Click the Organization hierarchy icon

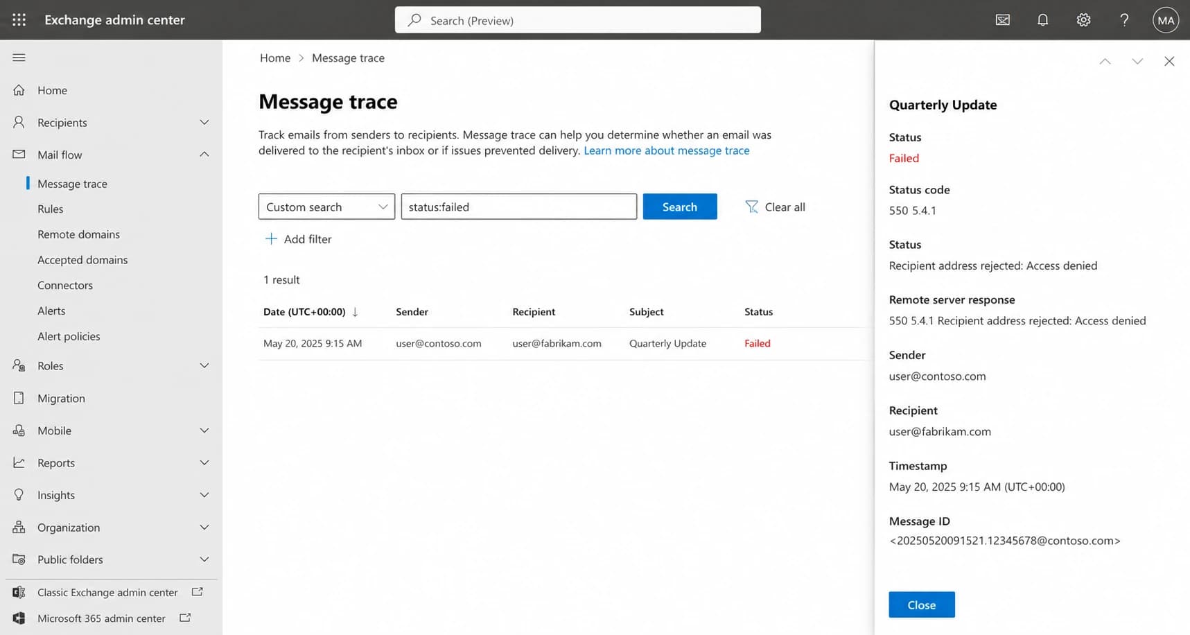pos(19,527)
